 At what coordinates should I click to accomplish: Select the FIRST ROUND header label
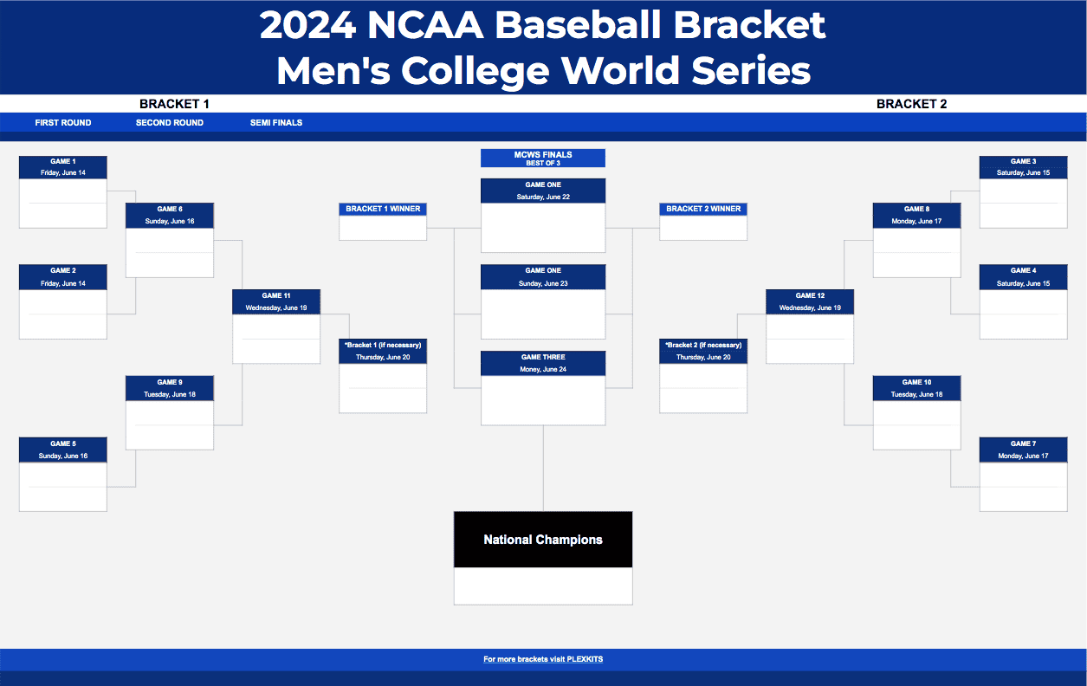coord(63,123)
